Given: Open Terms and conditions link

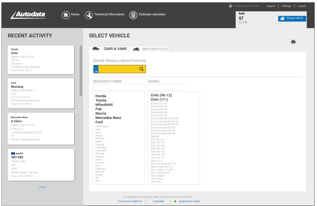Looking at the screenshot, I should pyautogui.click(x=130, y=201).
